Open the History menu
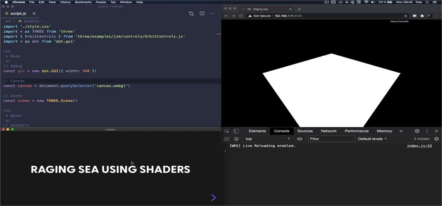Screen dimensions: 442x206 [65, 2]
